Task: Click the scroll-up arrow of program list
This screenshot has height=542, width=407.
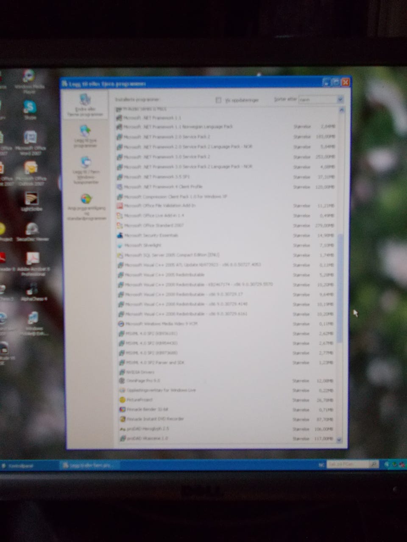Action: pyautogui.click(x=341, y=110)
